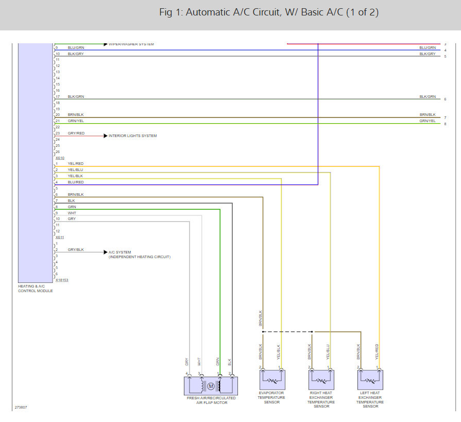461x422 pixels.
Task: Select the figure title Fig 1 heading
Action: (269, 12)
